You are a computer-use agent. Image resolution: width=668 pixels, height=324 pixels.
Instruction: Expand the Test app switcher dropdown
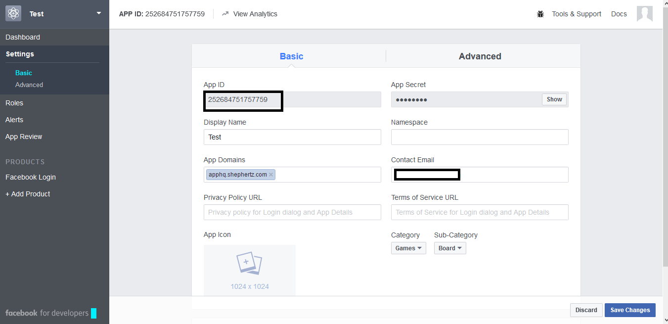coord(99,13)
